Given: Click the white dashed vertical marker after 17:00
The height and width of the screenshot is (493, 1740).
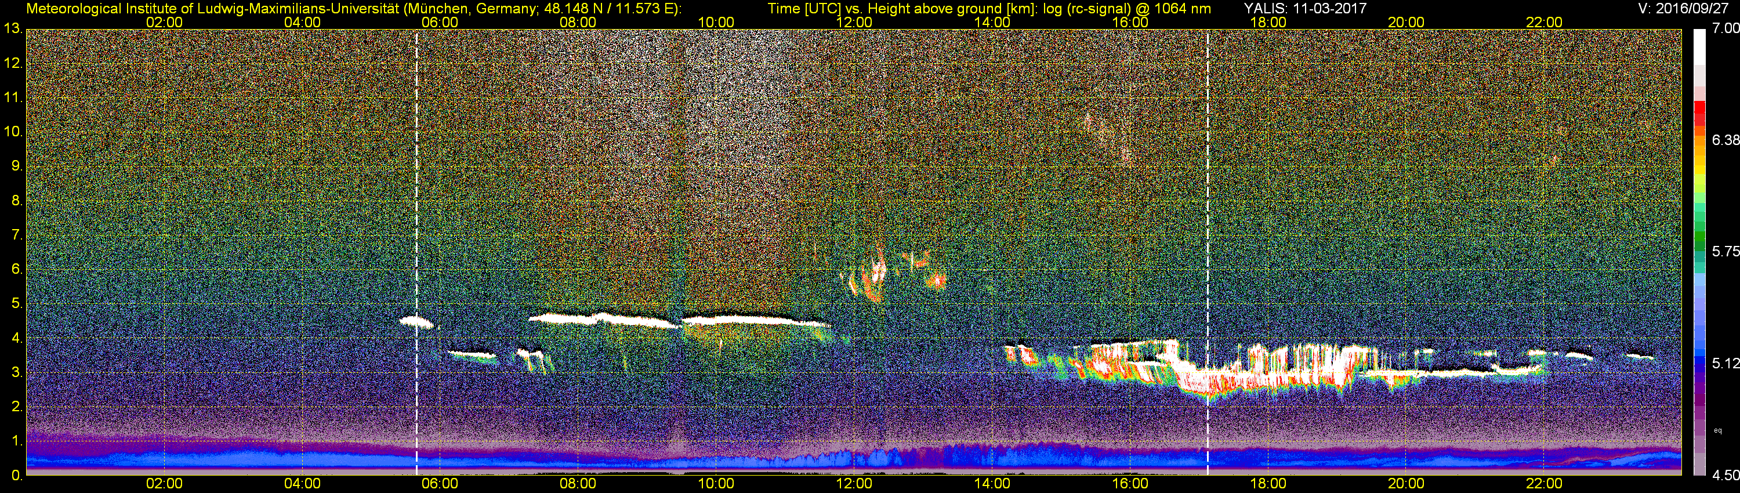Looking at the screenshot, I should [1207, 252].
